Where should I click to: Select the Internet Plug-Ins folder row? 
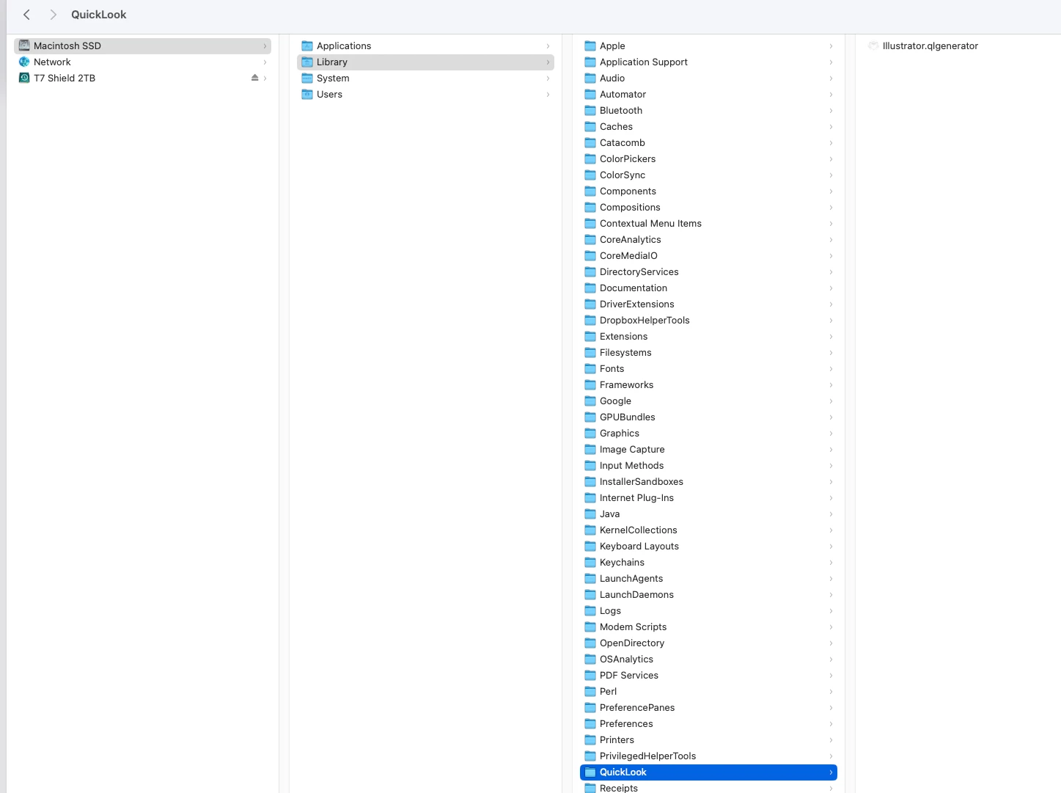(708, 497)
